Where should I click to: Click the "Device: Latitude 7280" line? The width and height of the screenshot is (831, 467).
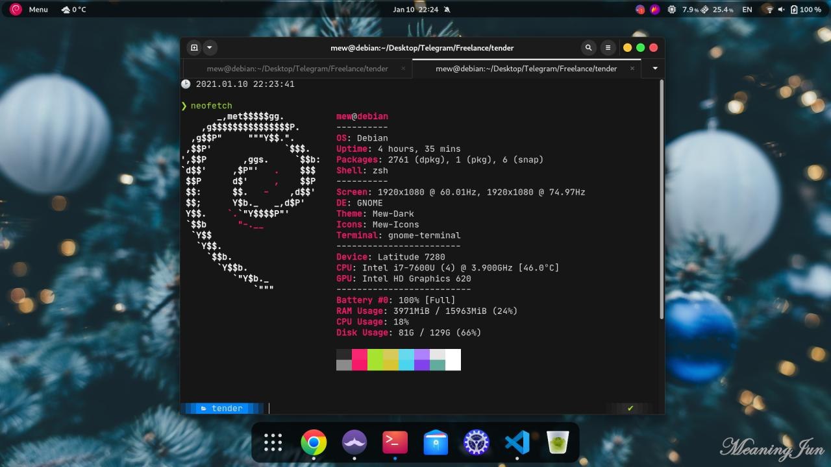pyautogui.click(x=391, y=257)
